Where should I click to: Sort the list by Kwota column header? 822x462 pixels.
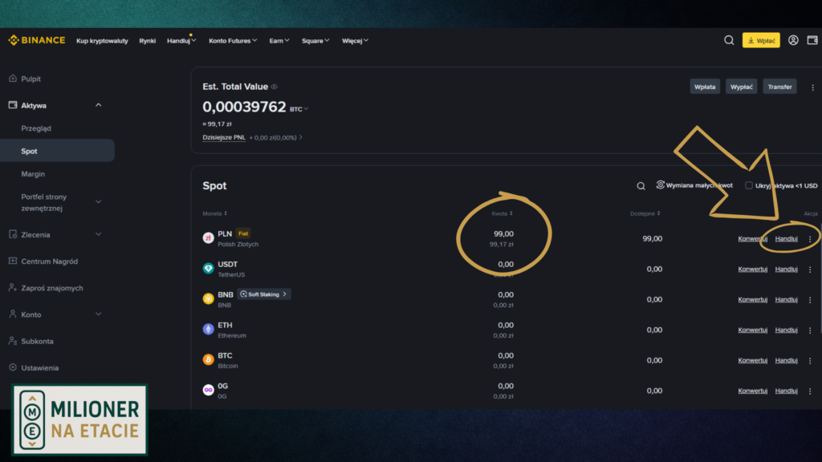502,213
